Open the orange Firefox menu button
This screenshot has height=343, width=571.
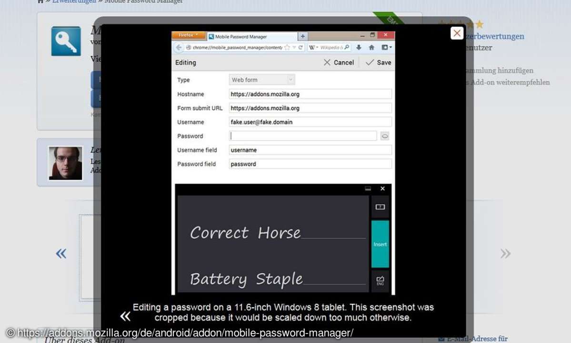click(x=189, y=35)
